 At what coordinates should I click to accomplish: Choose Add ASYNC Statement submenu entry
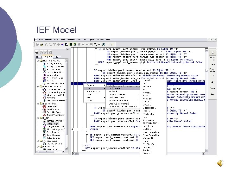tap(123, 100)
